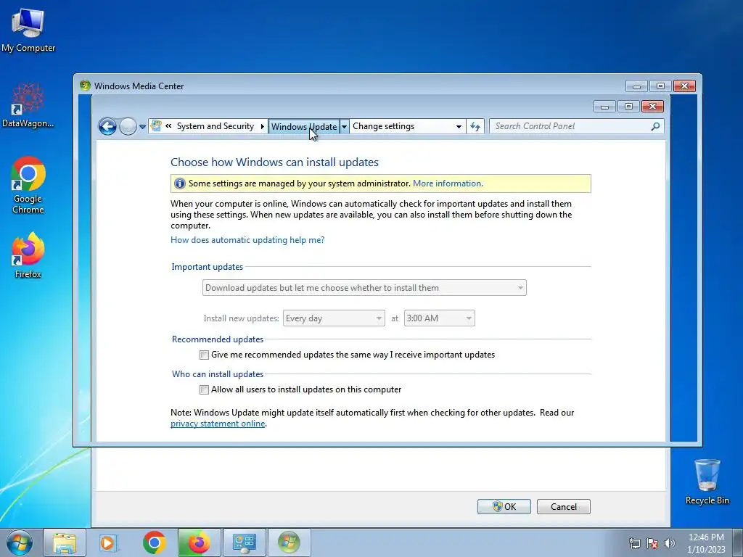Minimize the Windows Media Center window
Viewport: 743px width, 557px height.
click(636, 86)
